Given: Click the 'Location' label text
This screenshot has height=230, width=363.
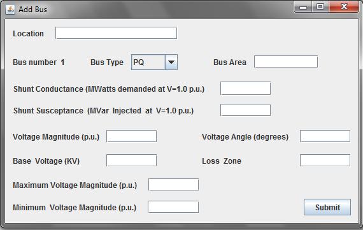Looking at the screenshot, I should 28,34.
